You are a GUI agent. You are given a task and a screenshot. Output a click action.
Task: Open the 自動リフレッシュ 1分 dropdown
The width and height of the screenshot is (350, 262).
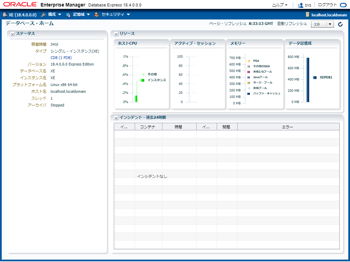[x=322, y=24]
